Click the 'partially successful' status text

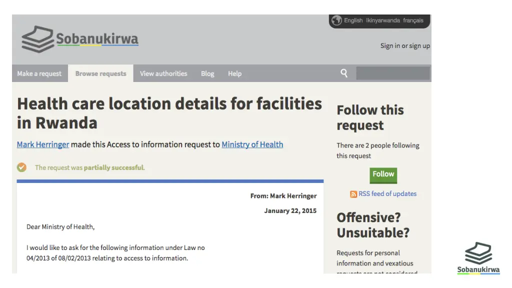[113, 167]
